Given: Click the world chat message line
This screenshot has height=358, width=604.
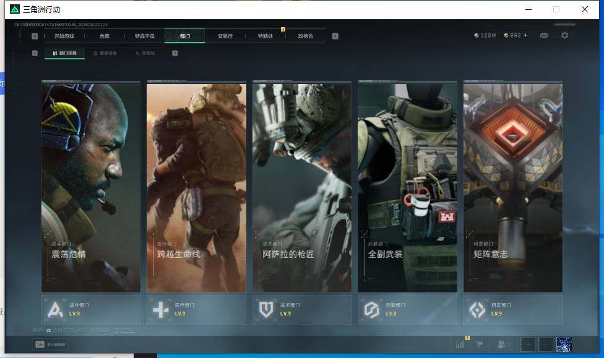Looking at the screenshot, I should pos(84,330).
